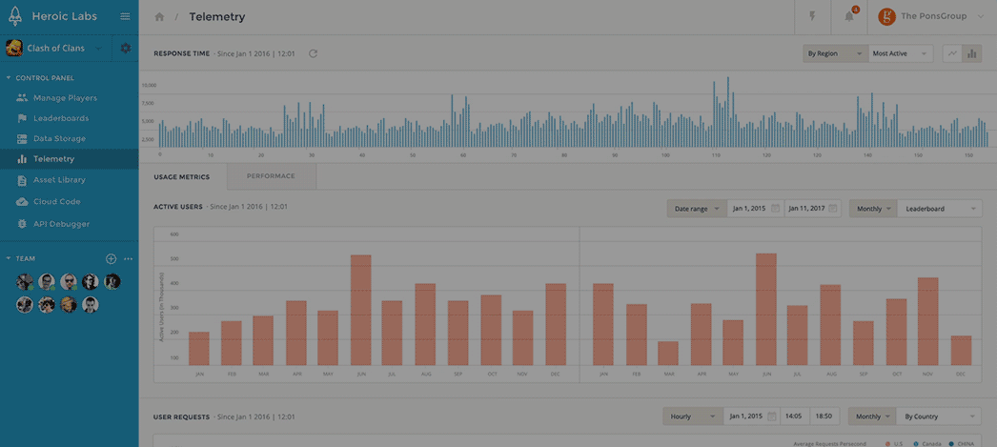Image resolution: width=997 pixels, height=447 pixels.
Task: Open the notifications bell
Action: tap(849, 17)
